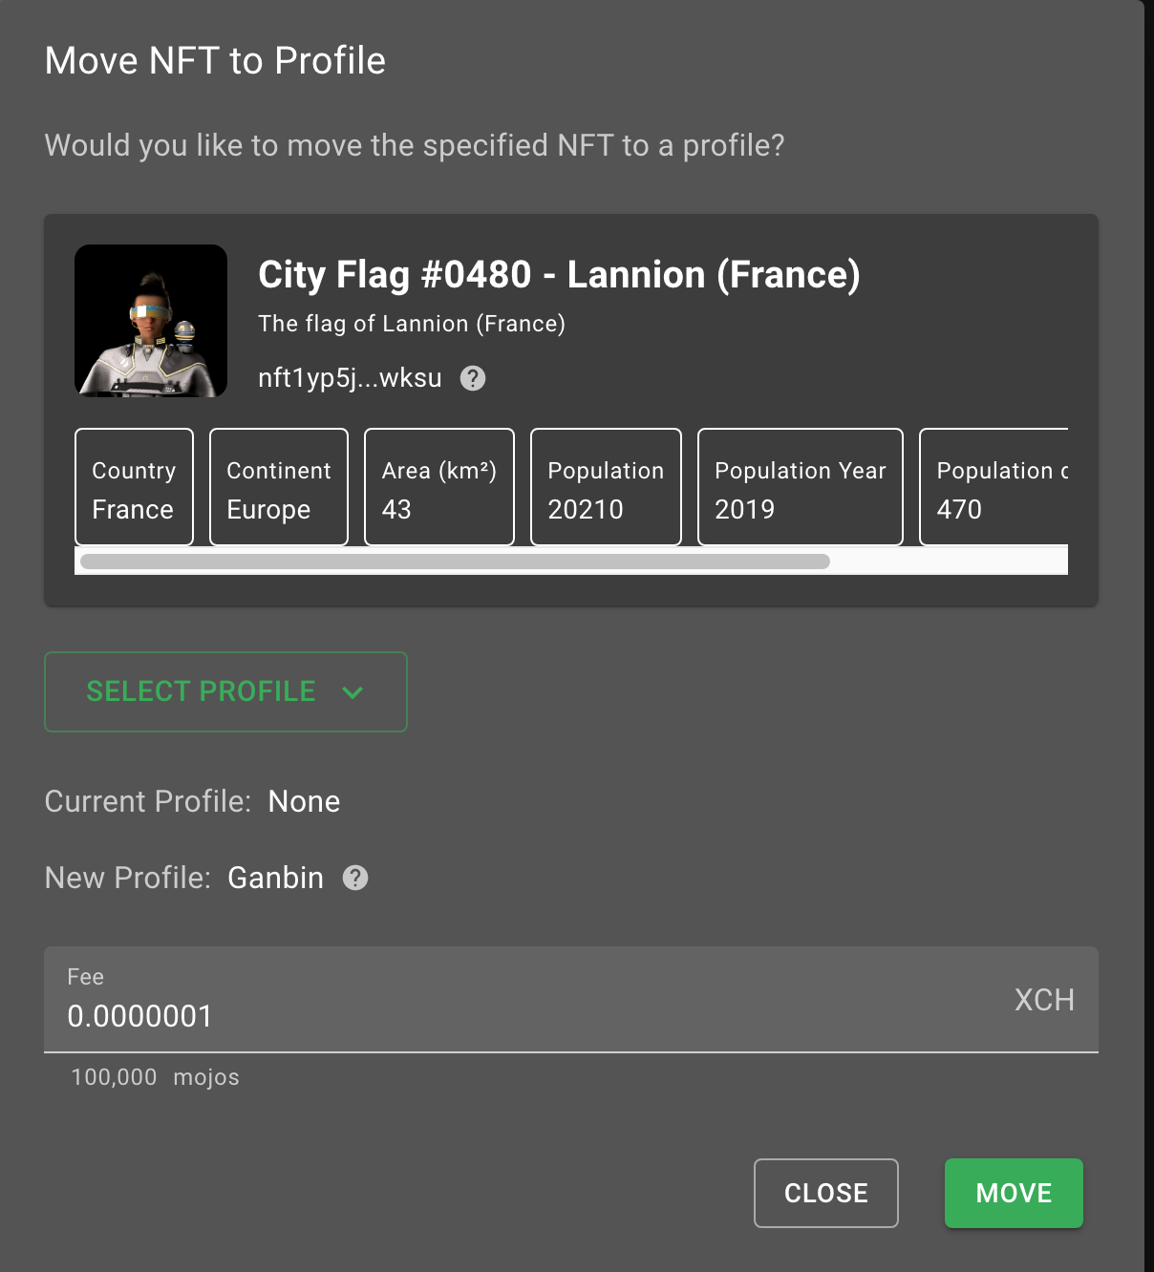Image resolution: width=1154 pixels, height=1272 pixels.
Task: Click the MOVE button
Action: click(1013, 1193)
